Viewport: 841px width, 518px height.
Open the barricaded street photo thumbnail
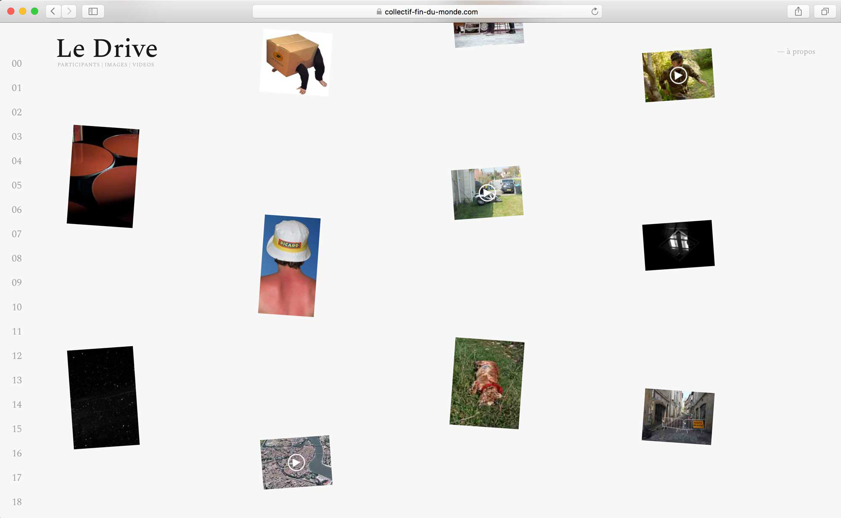(677, 416)
